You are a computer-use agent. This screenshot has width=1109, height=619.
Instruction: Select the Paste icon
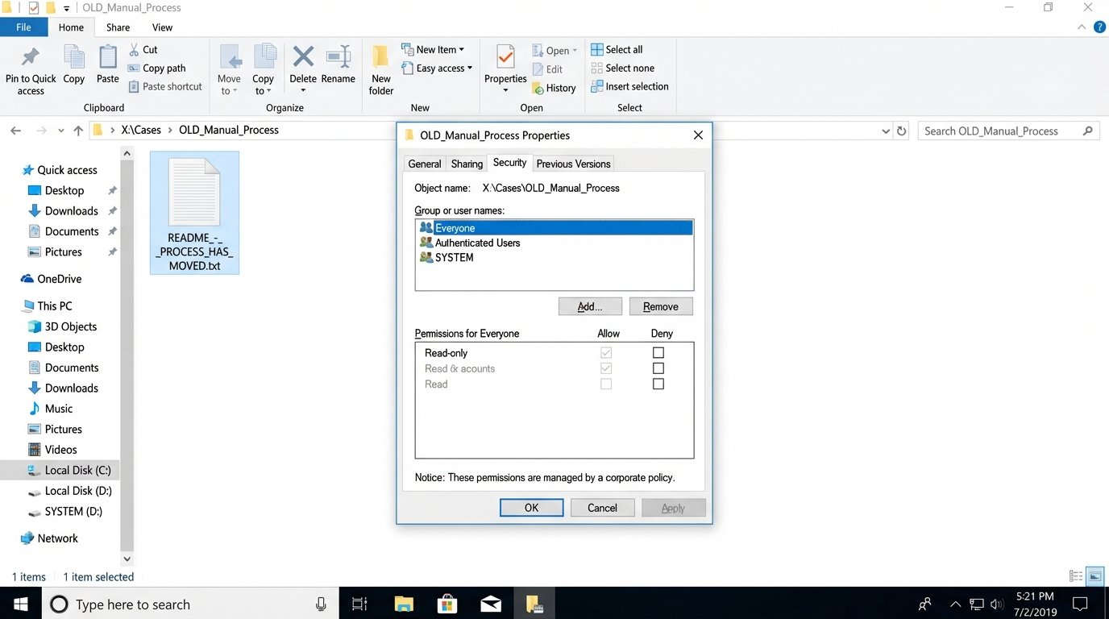107,64
